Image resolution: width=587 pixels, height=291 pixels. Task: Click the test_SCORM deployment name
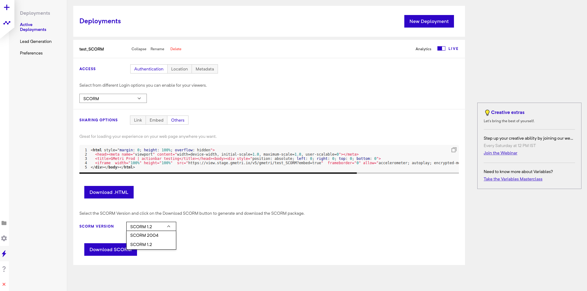click(x=92, y=49)
